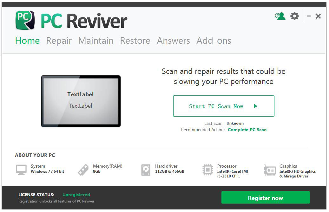Click the green play arrow inside scan button
Viewport: 329px width, 212px height.
[x=255, y=106]
